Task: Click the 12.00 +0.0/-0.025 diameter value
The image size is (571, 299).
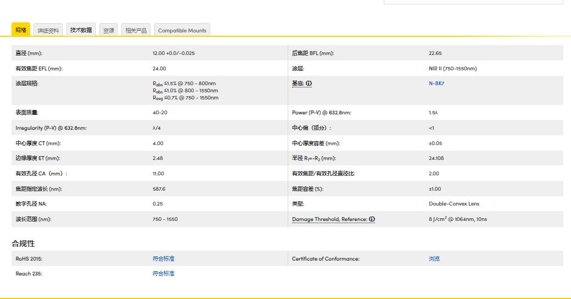Action: (173, 53)
